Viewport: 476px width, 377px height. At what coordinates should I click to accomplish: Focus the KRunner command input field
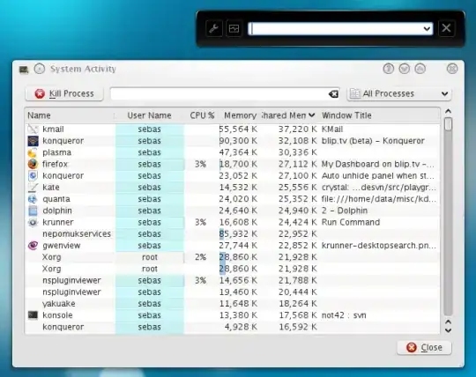[x=336, y=29]
